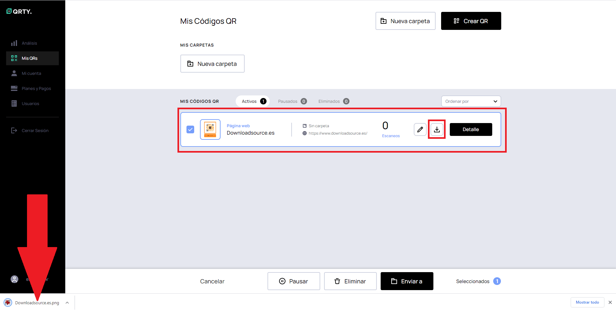Click the Mis Códigos QR page heading
Viewport: 616px width, 311px height.
(x=208, y=21)
